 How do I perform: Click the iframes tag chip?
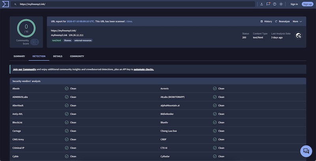(68, 41)
